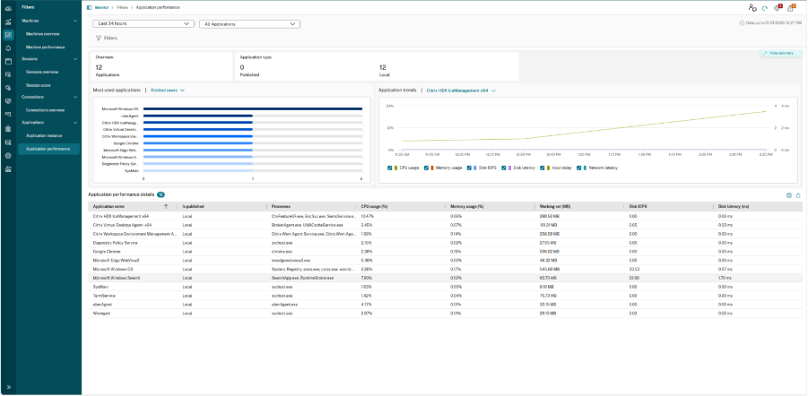Click the Diagnostic Policy Service name cell
808x396 pixels.
pyautogui.click(x=115, y=243)
